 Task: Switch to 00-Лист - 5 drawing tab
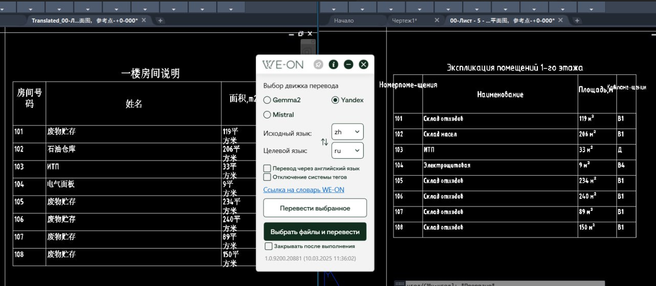click(x=502, y=21)
